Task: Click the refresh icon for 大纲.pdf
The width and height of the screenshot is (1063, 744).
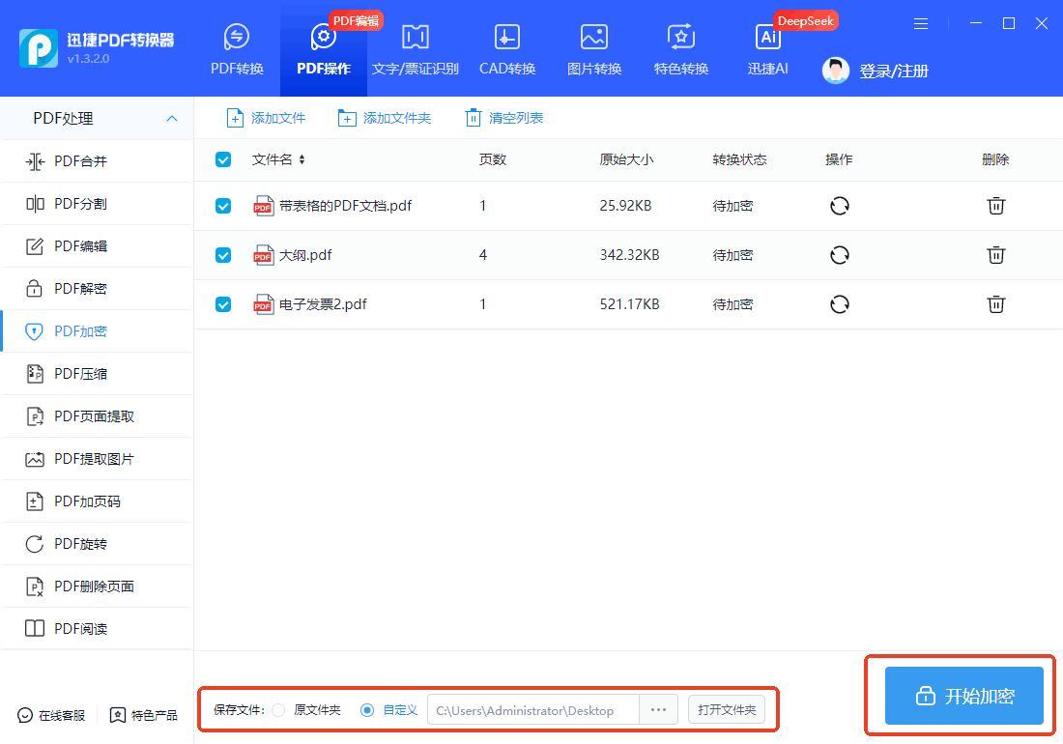Action: click(839, 255)
